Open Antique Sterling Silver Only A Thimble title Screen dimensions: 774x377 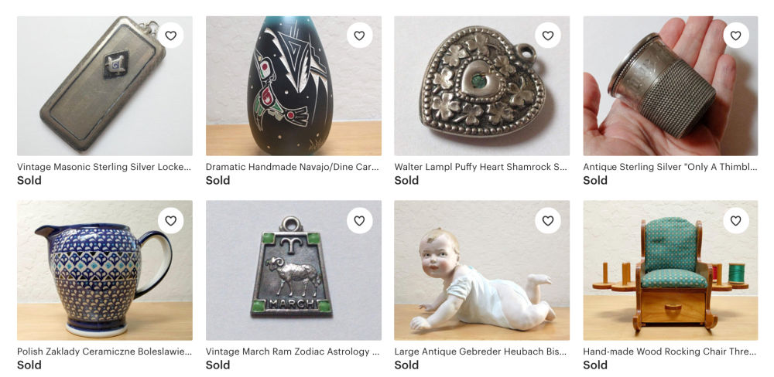[x=670, y=167]
